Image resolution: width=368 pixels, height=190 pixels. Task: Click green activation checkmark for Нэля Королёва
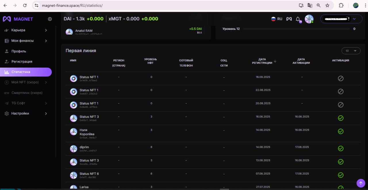[341, 131]
